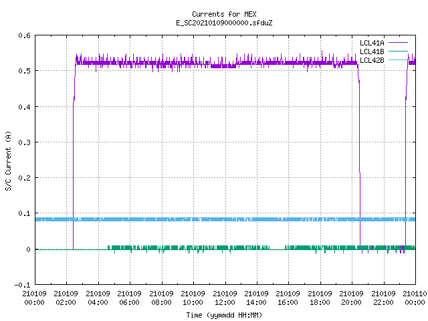Click the LCL41A legend label
This screenshot has height=321, width=428.
[x=372, y=43]
